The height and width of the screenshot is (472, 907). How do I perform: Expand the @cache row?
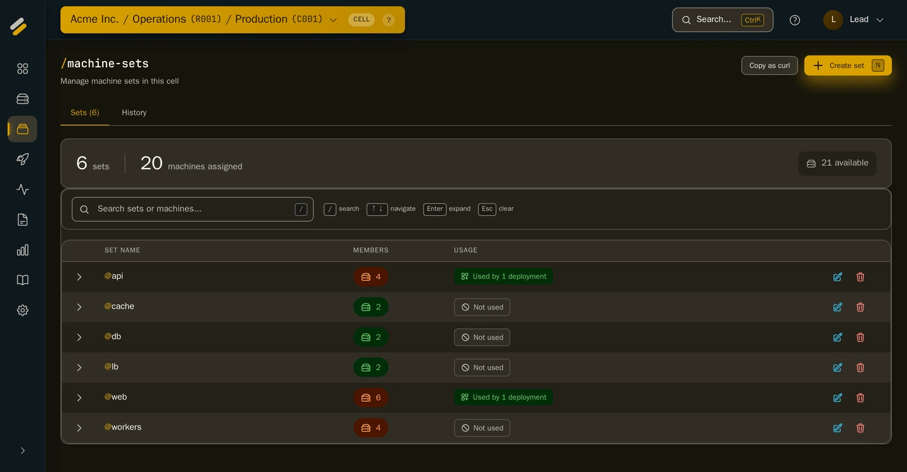[x=79, y=307]
